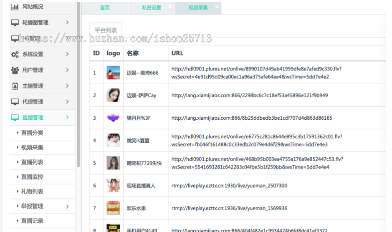Click the 微笑is夏夏 logo thumbnail
Screen dimensions: 392x232
113,140
